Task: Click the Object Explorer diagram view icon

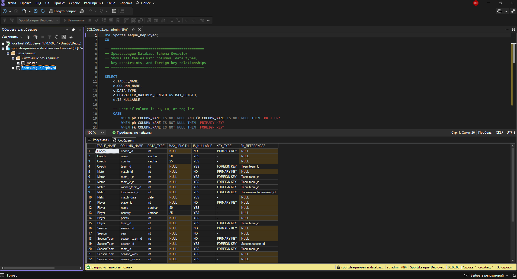Action: [64, 37]
